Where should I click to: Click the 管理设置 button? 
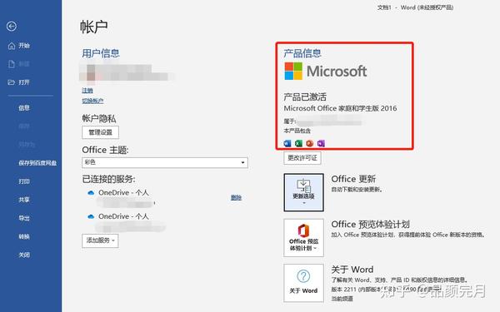pos(101,132)
